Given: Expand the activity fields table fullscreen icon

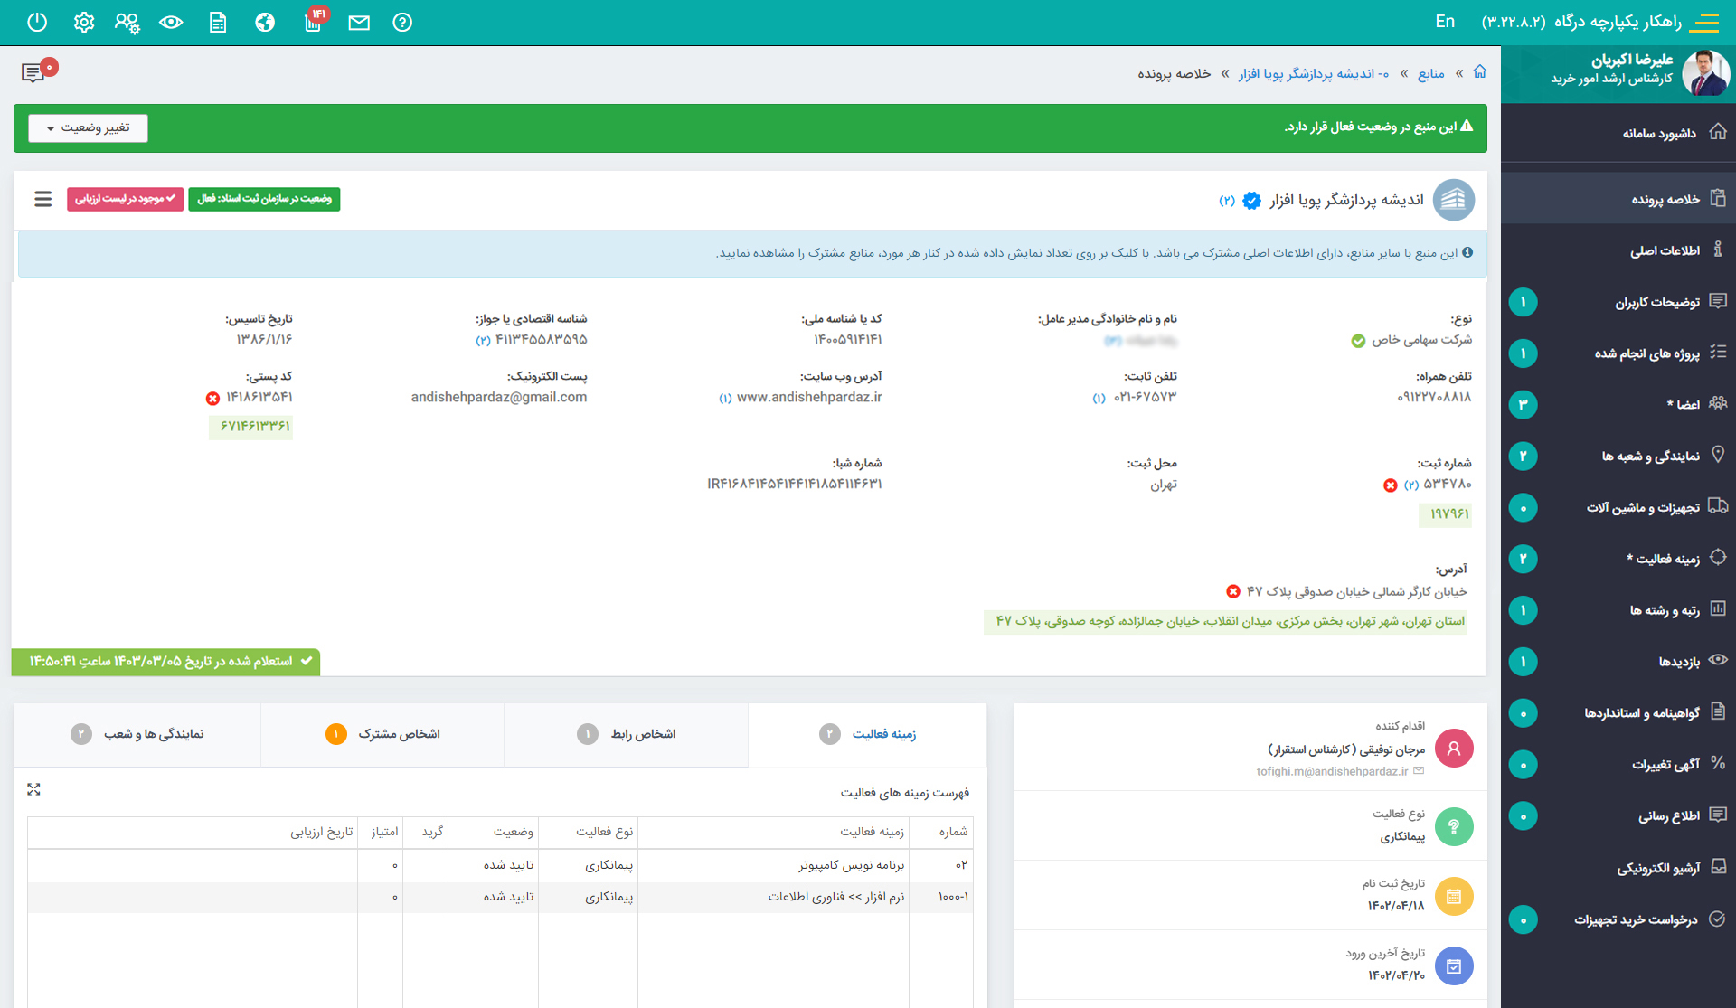Looking at the screenshot, I should click(x=33, y=789).
